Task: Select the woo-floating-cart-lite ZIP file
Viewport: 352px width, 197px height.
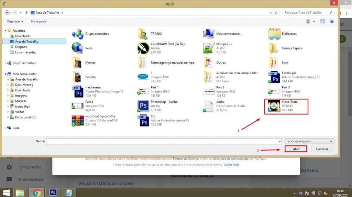Action: point(78,120)
